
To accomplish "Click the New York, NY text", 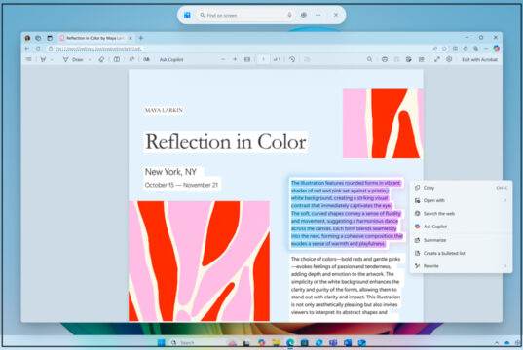I will (170, 172).
